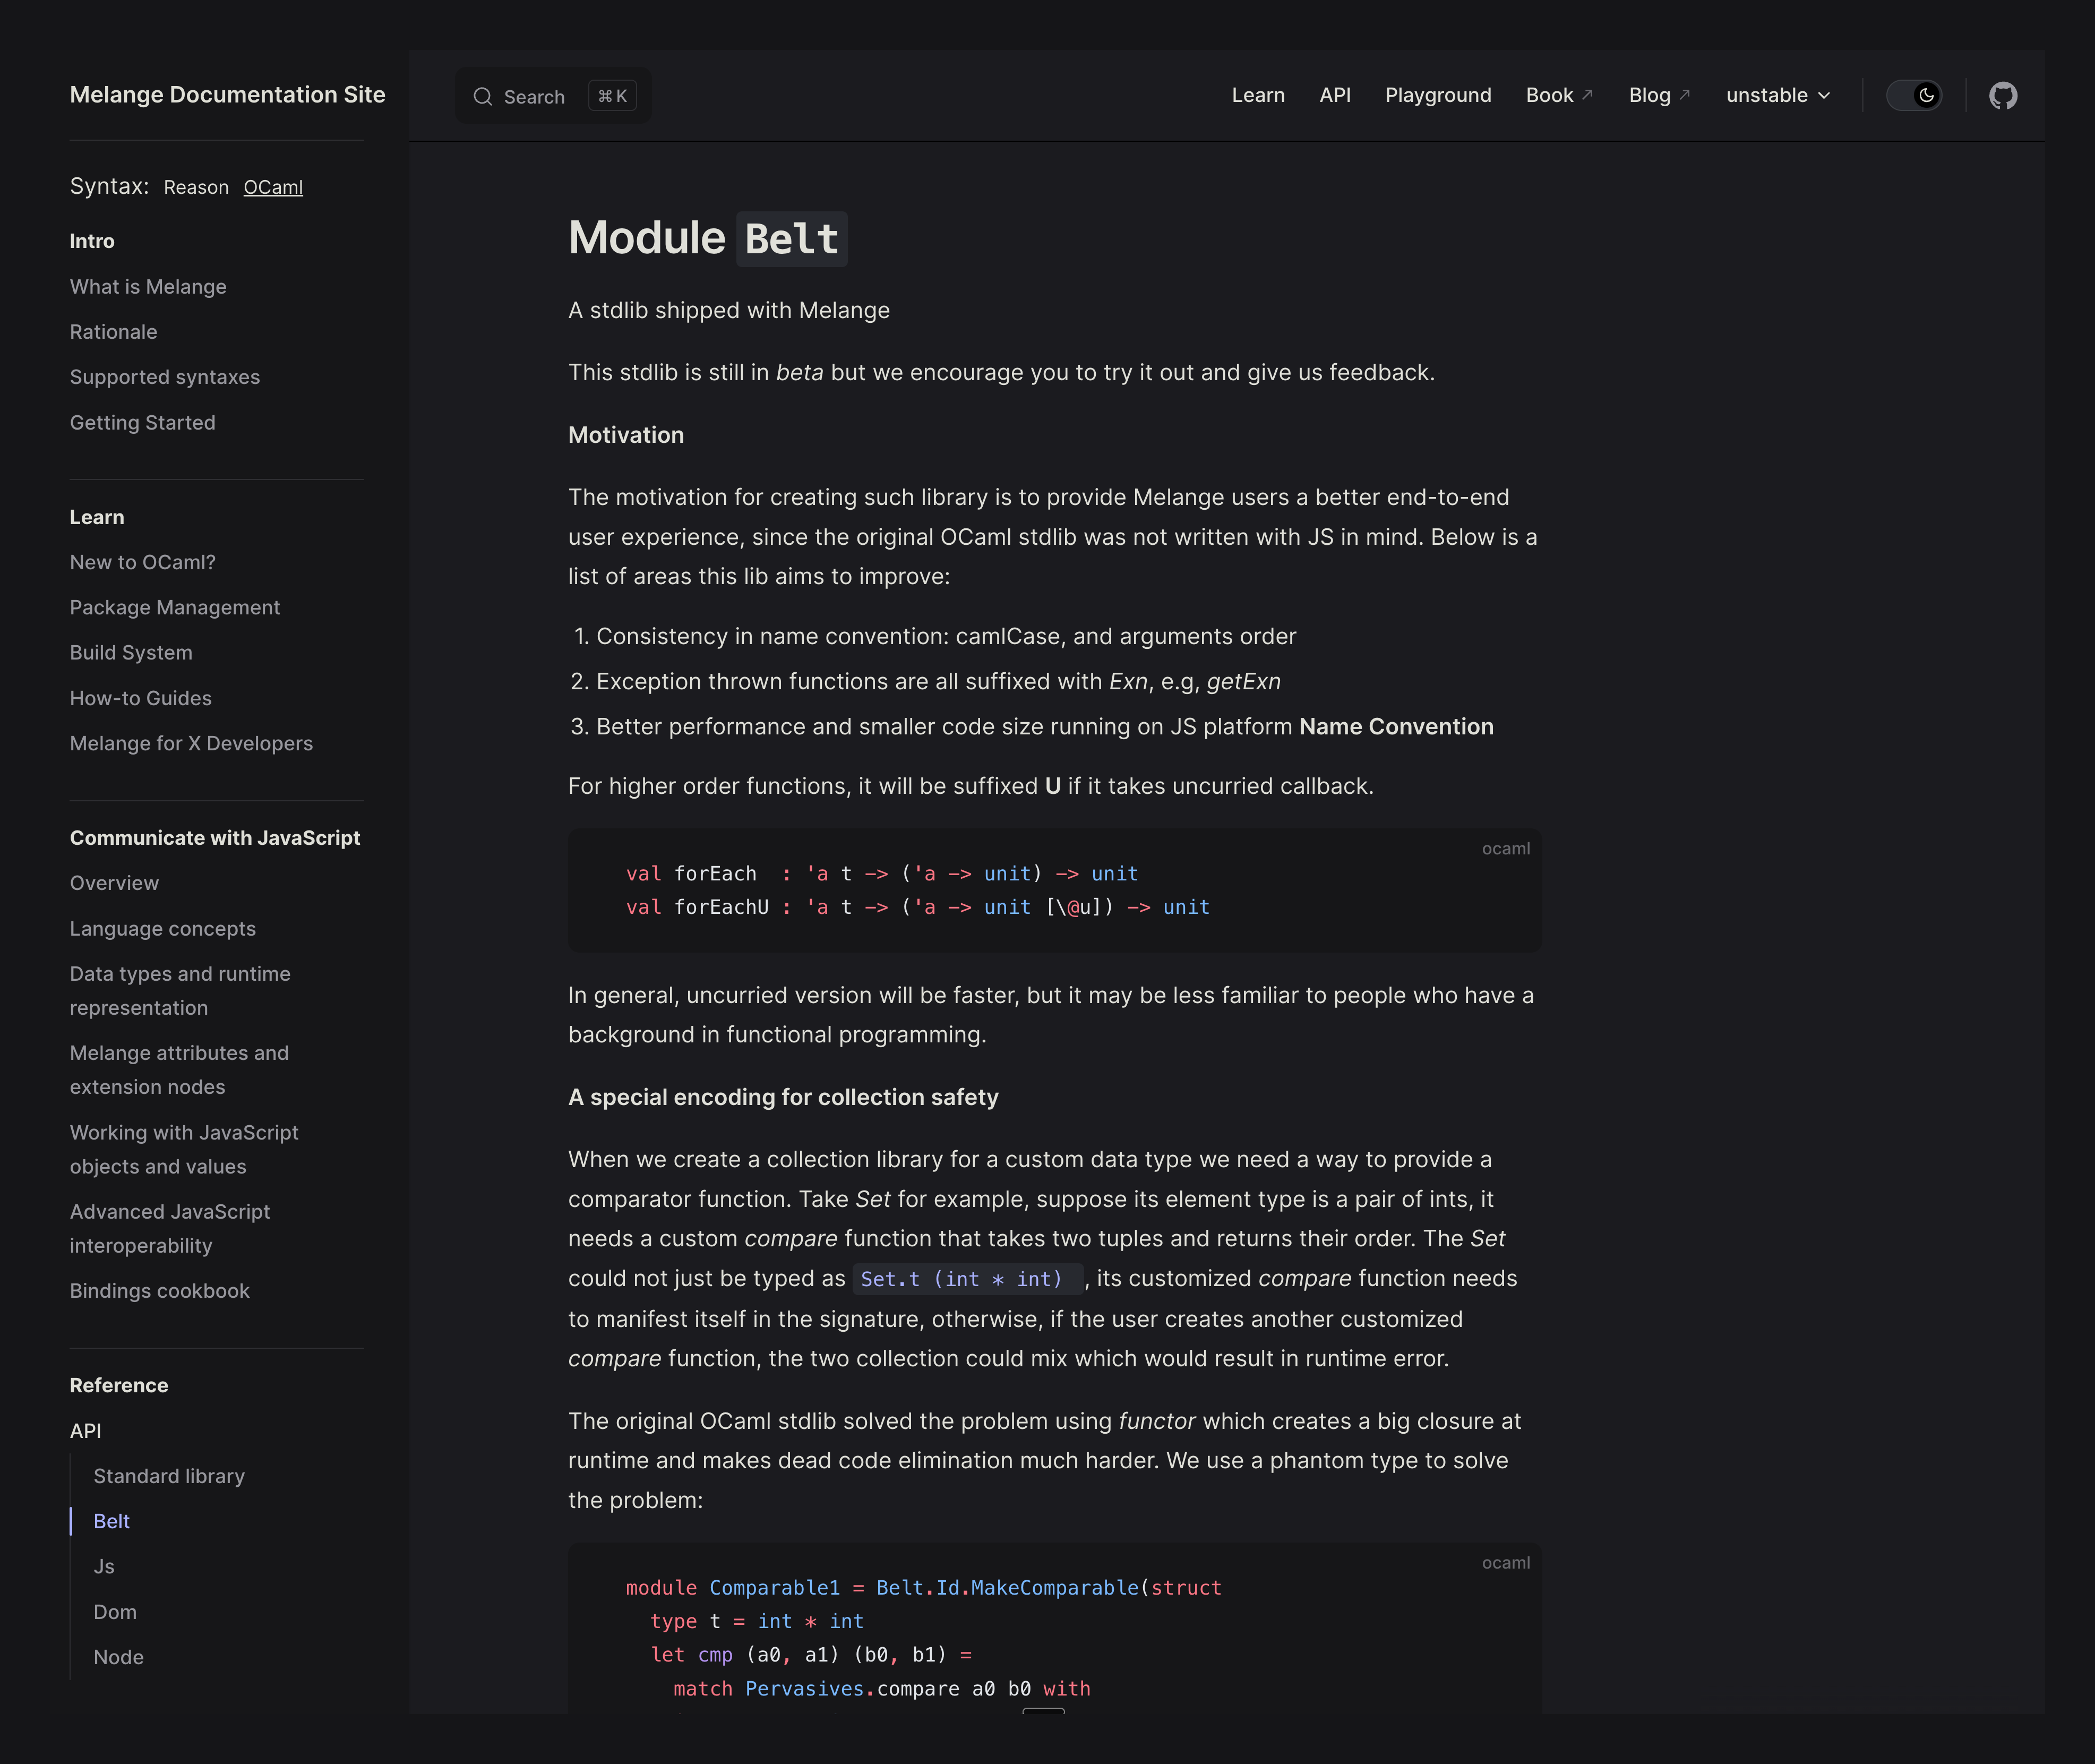Click the Reference section heading
Viewport: 2095px width, 1764px height.
click(x=119, y=1385)
